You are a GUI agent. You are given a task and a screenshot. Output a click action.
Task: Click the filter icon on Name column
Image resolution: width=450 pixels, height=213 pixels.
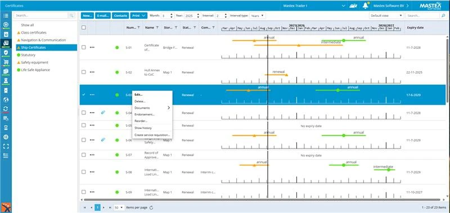click(x=157, y=27)
